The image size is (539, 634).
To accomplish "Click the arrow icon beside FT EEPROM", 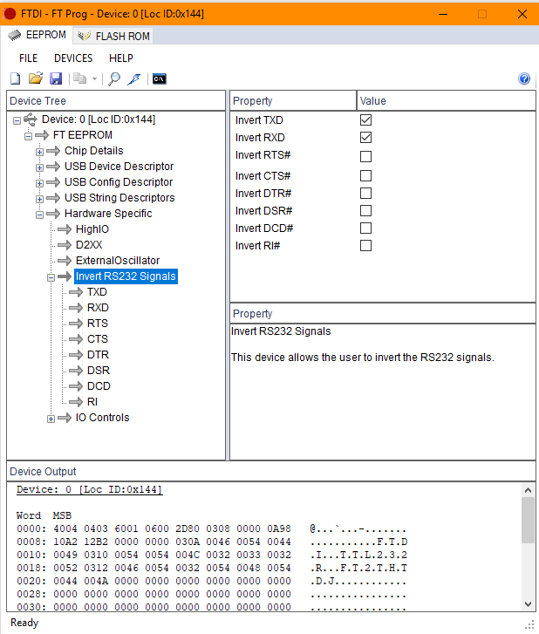I will [42, 135].
